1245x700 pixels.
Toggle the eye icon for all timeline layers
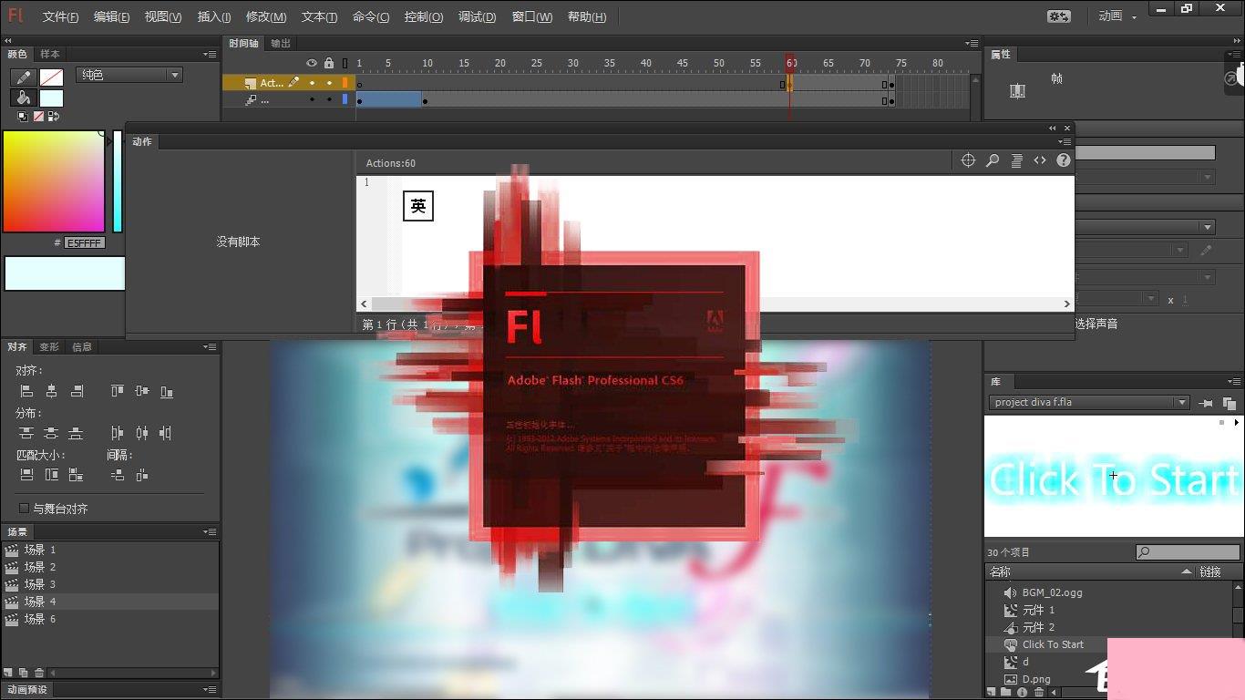(312, 63)
